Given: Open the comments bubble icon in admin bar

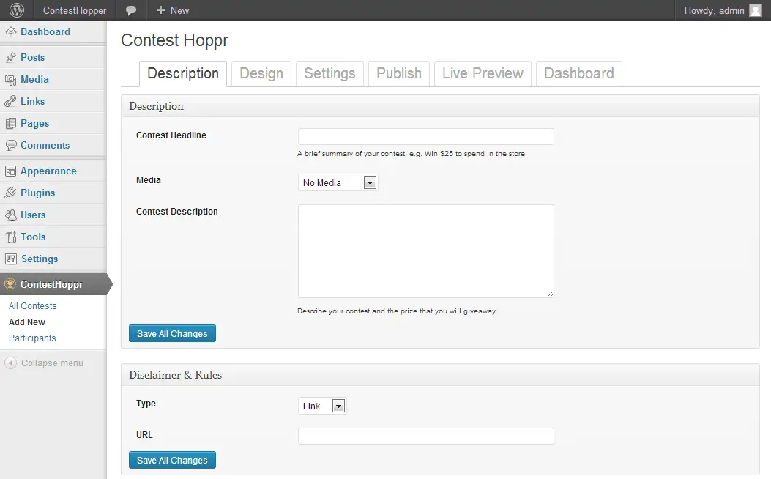Looking at the screenshot, I should (131, 10).
